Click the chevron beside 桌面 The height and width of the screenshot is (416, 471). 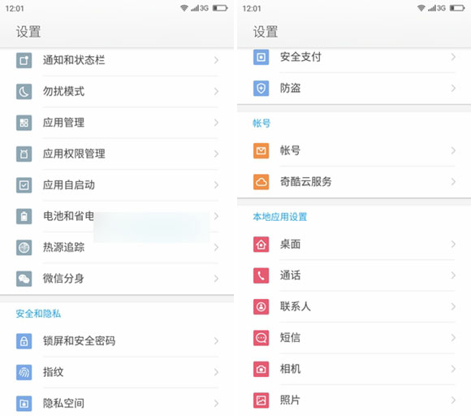453,244
